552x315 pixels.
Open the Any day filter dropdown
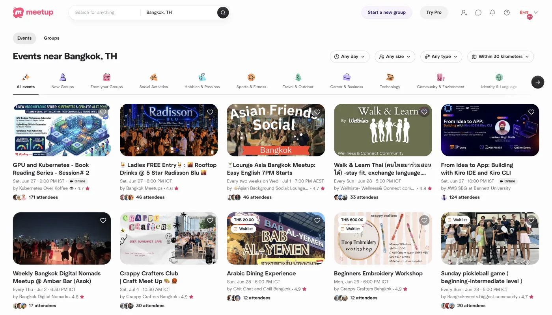tap(350, 57)
